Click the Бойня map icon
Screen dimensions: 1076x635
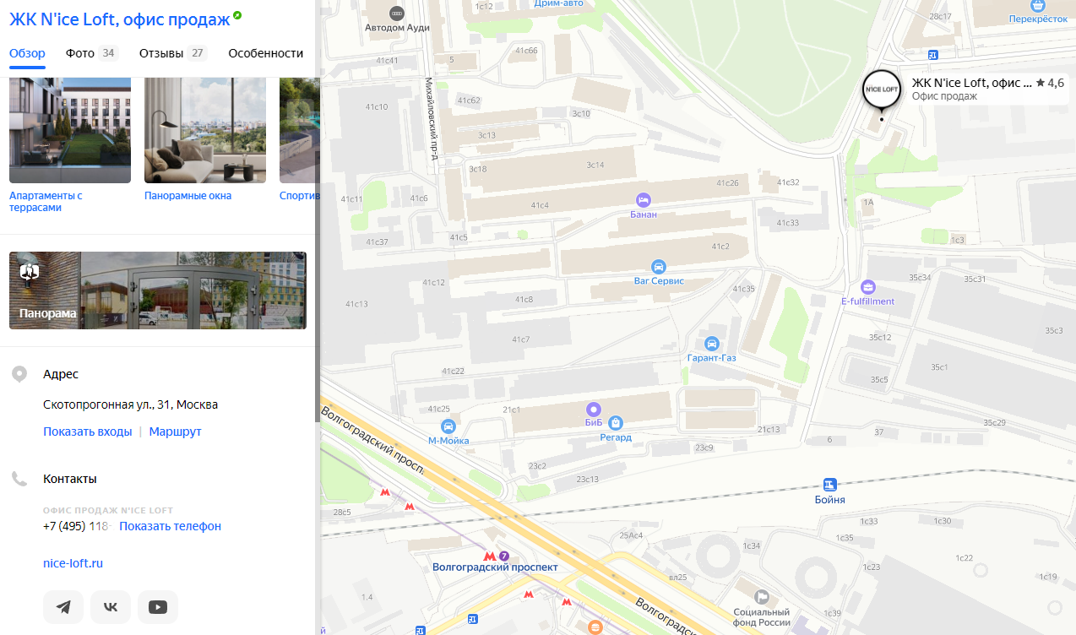coord(830,485)
